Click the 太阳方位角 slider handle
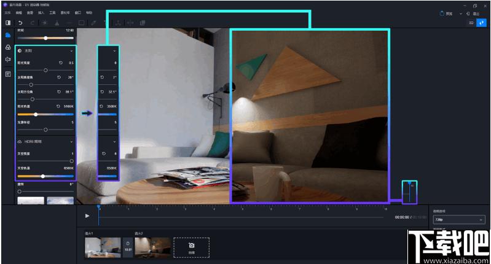 [32, 99]
